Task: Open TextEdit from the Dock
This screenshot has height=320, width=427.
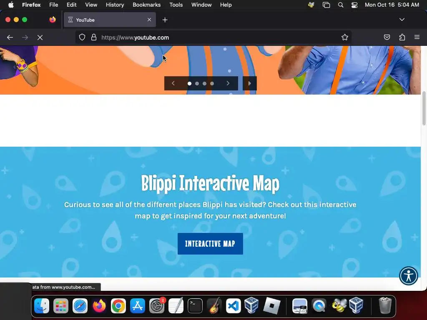Action: click(176, 306)
